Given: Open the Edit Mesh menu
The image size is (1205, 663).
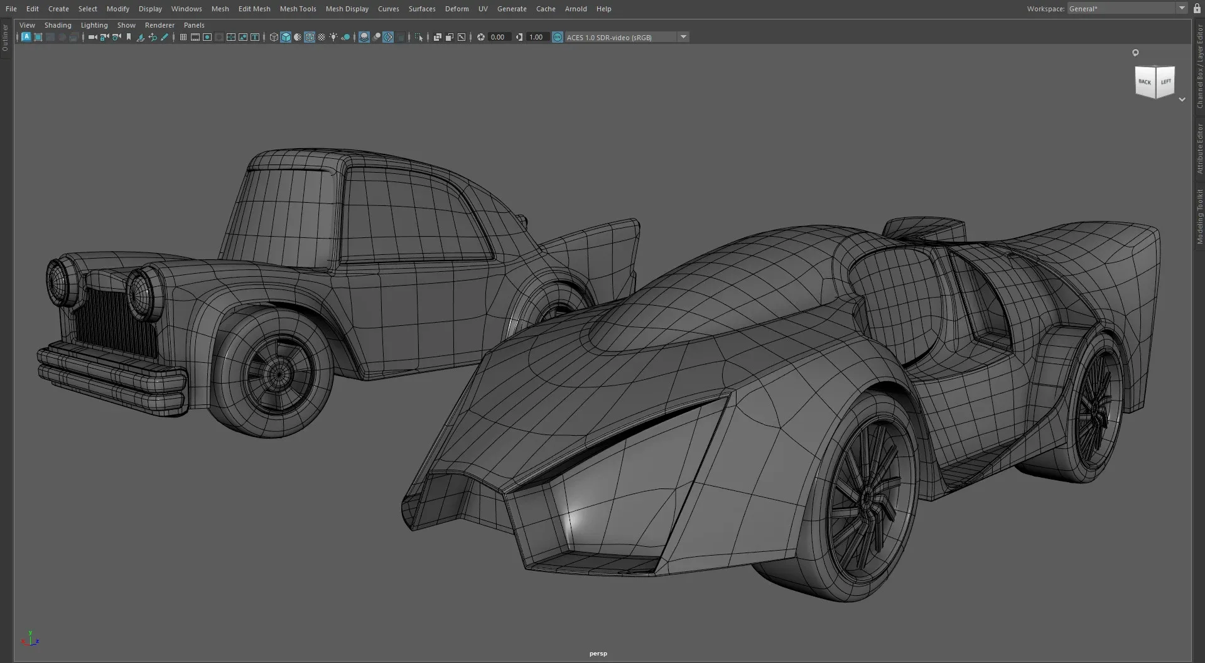Looking at the screenshot, I should click(x=254, y=9).
